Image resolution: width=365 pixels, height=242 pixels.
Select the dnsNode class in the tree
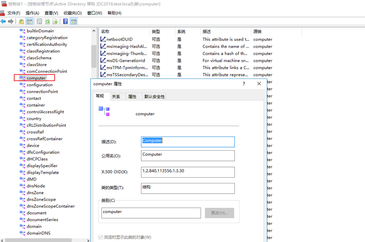[x=36, y=186]
